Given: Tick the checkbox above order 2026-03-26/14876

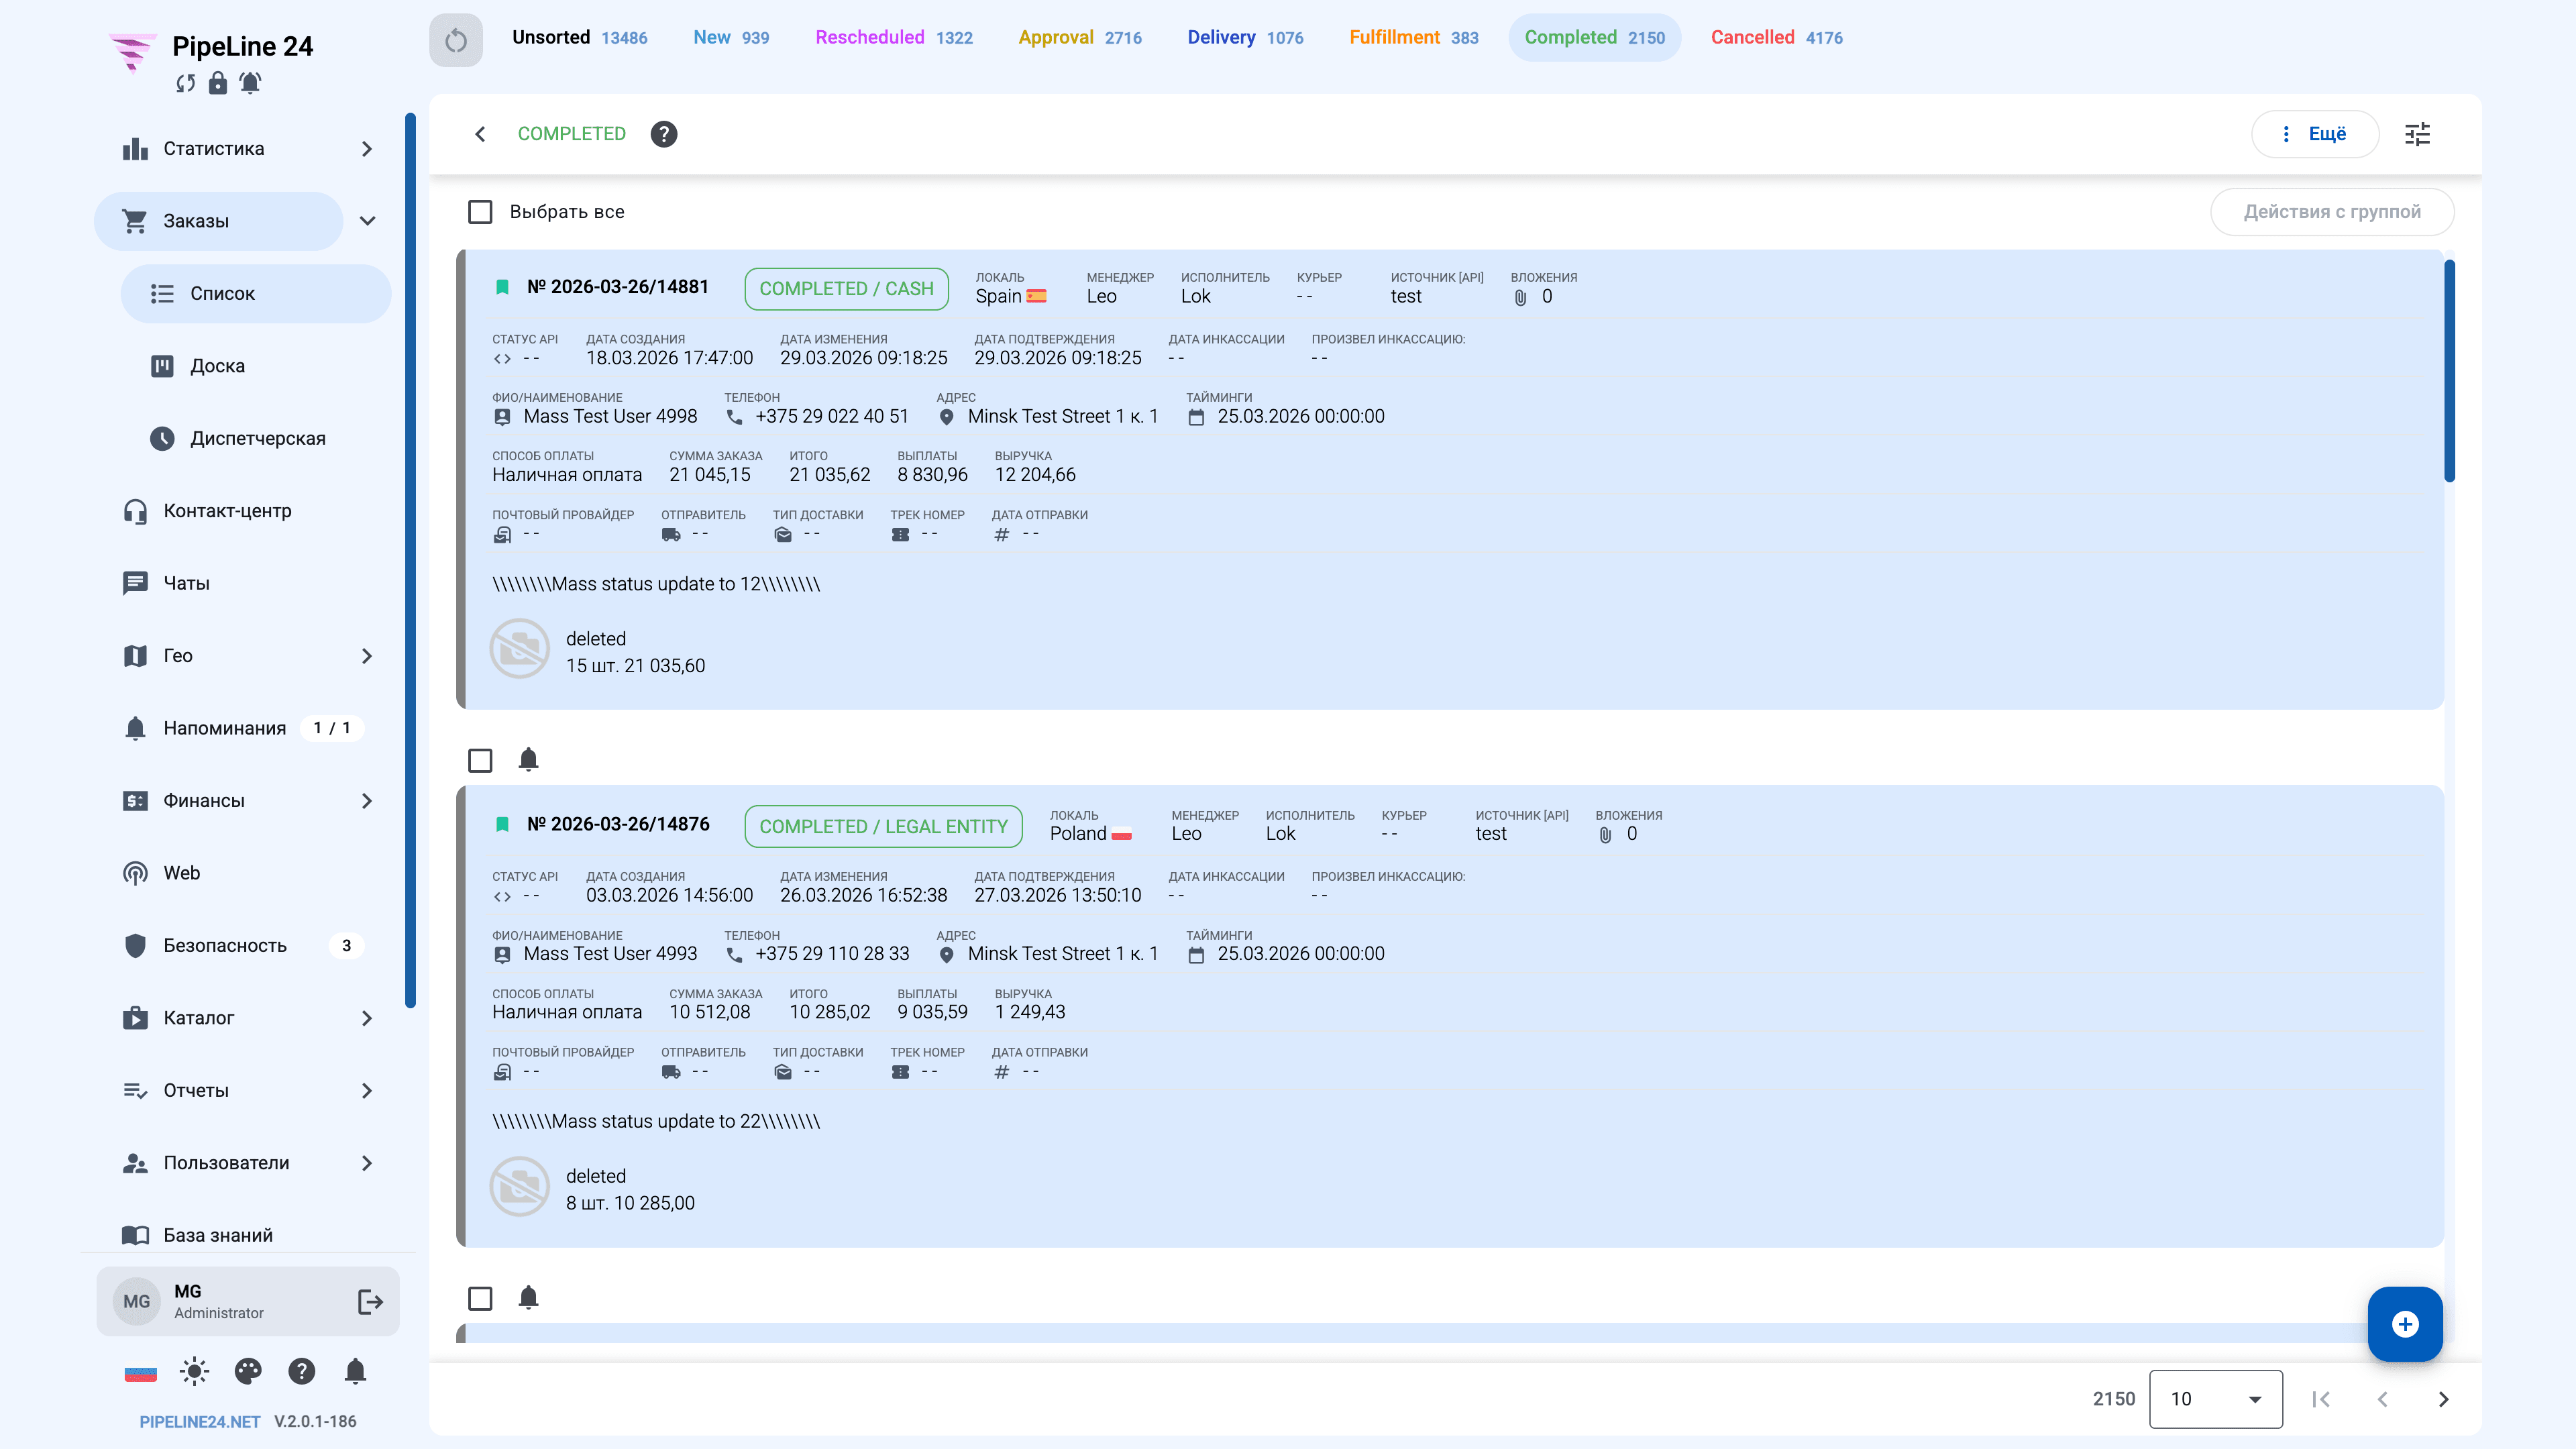Looking at the screenshot, I should [481, 761].
